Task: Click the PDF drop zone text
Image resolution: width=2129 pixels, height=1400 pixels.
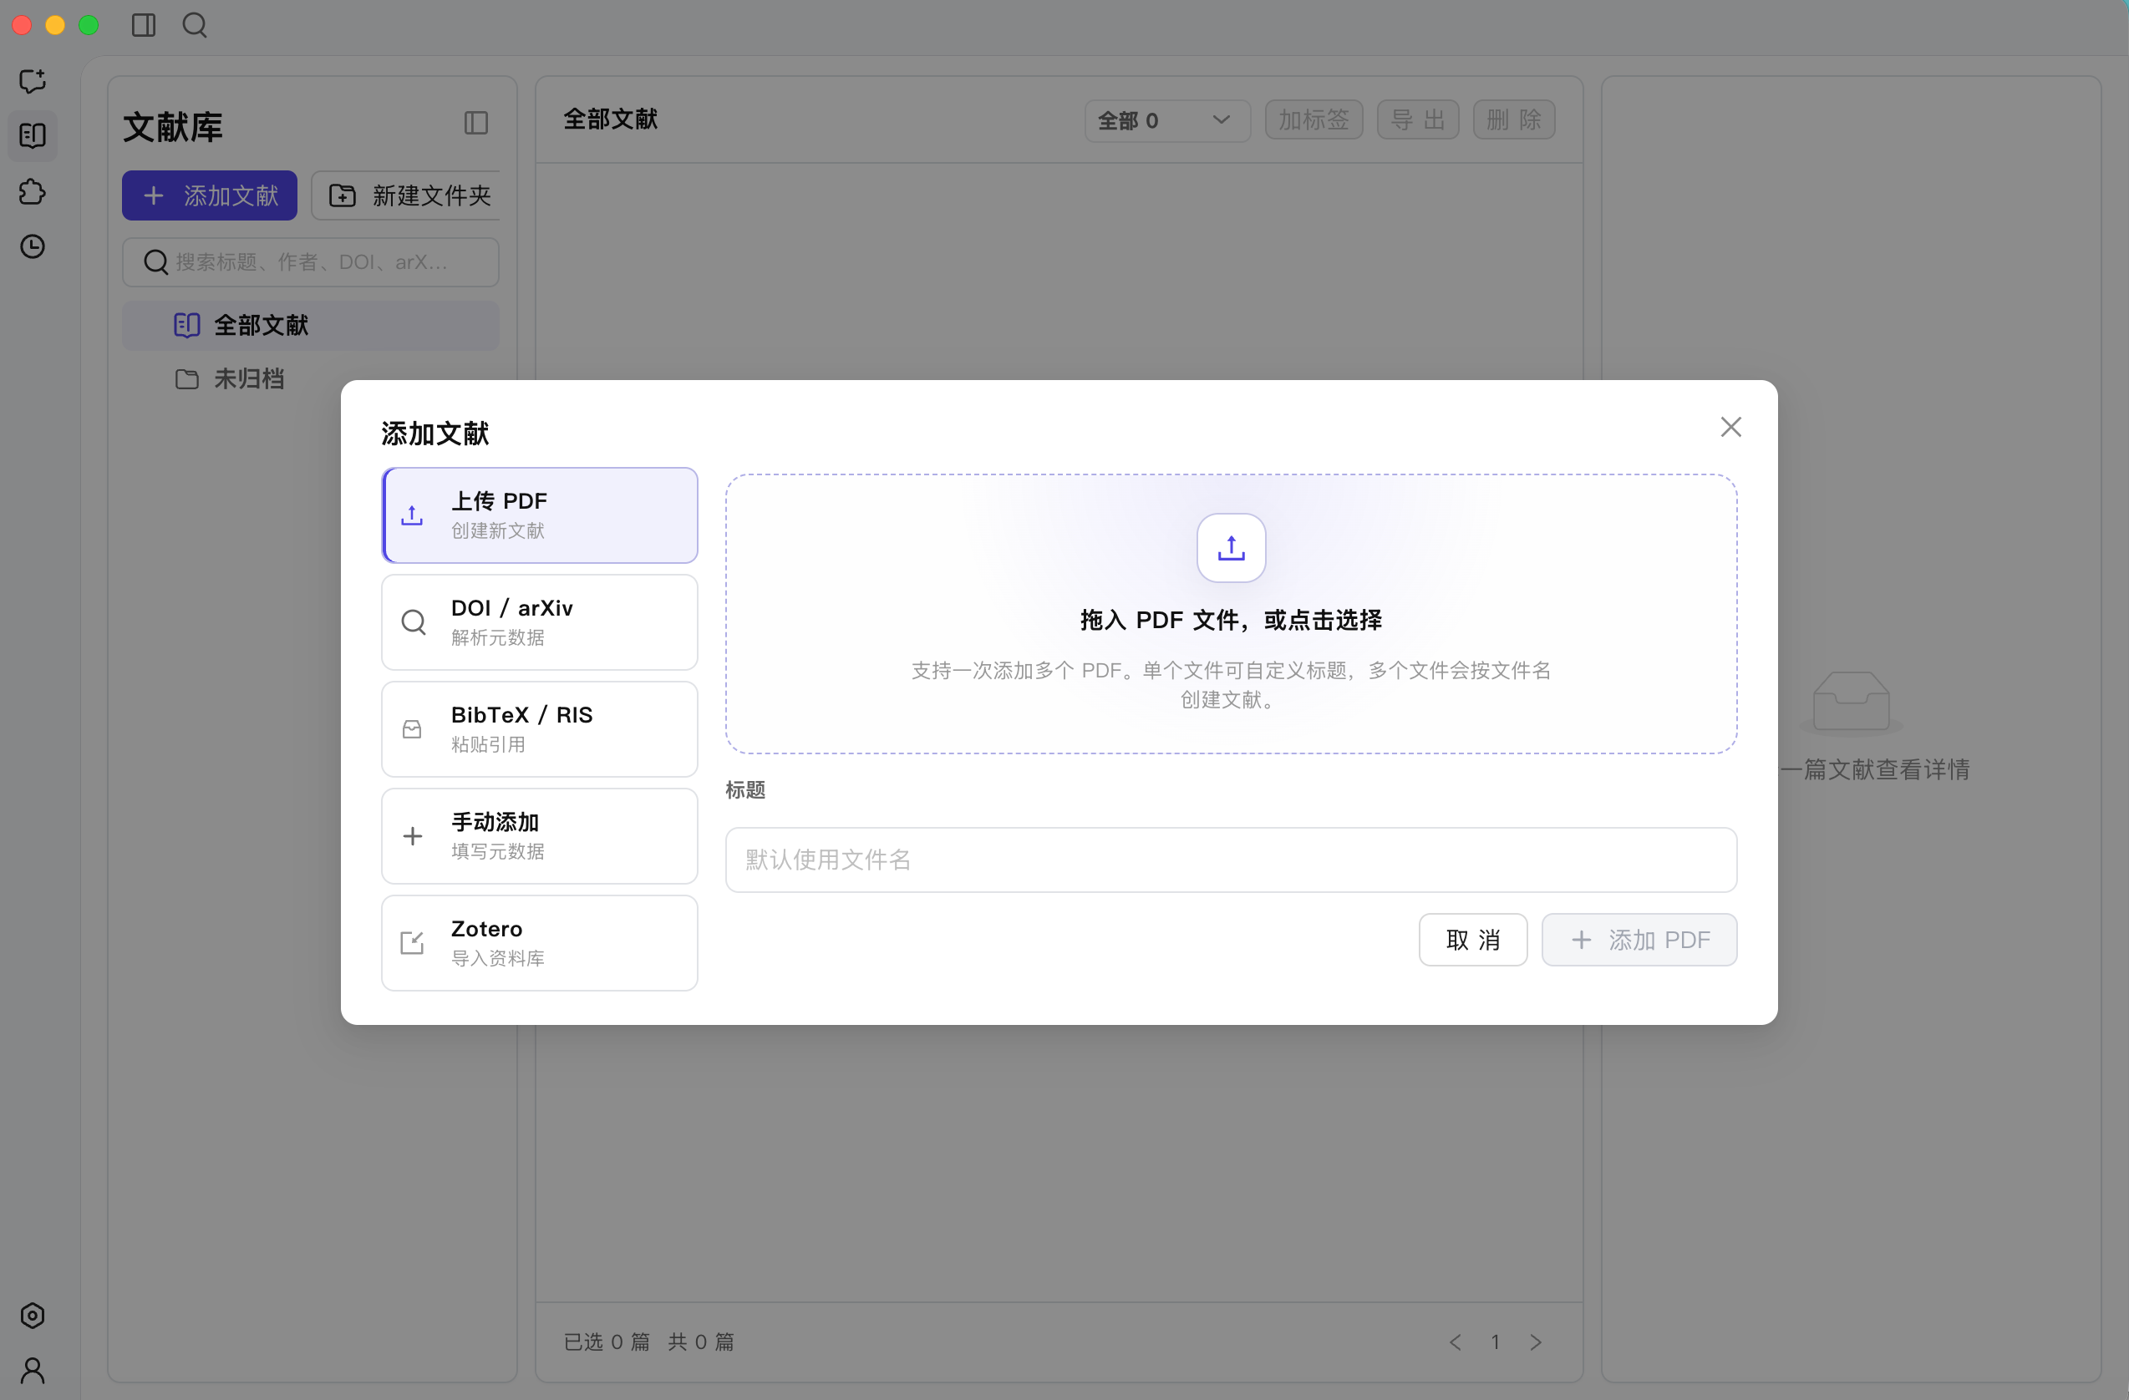Action: pyautogui.click(x=1231, y=620)
